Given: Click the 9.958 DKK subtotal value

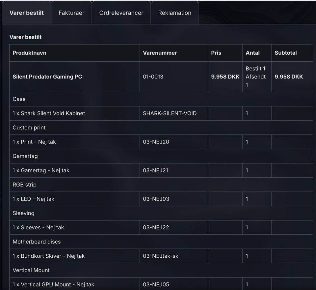Looking at the screenshot, I should coord(289,77).
